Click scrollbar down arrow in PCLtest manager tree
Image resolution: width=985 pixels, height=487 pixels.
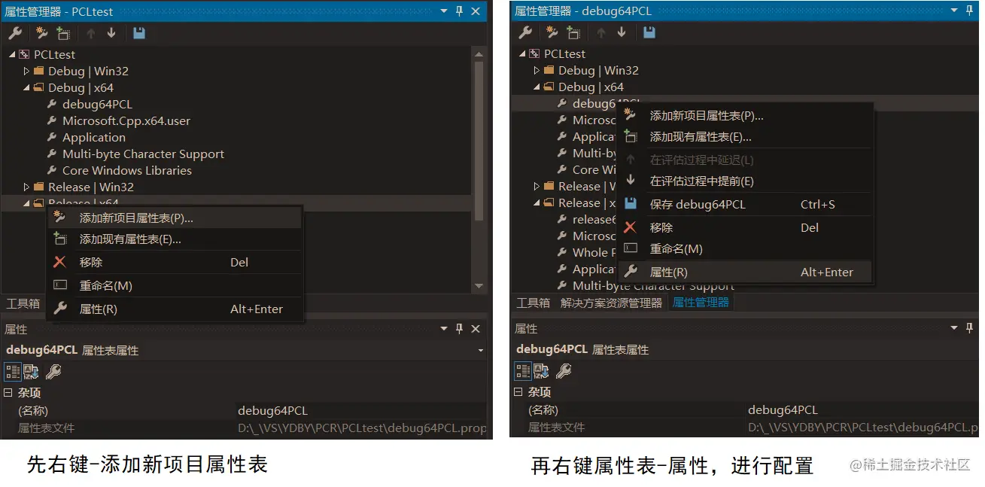click(x=479, y=286)
